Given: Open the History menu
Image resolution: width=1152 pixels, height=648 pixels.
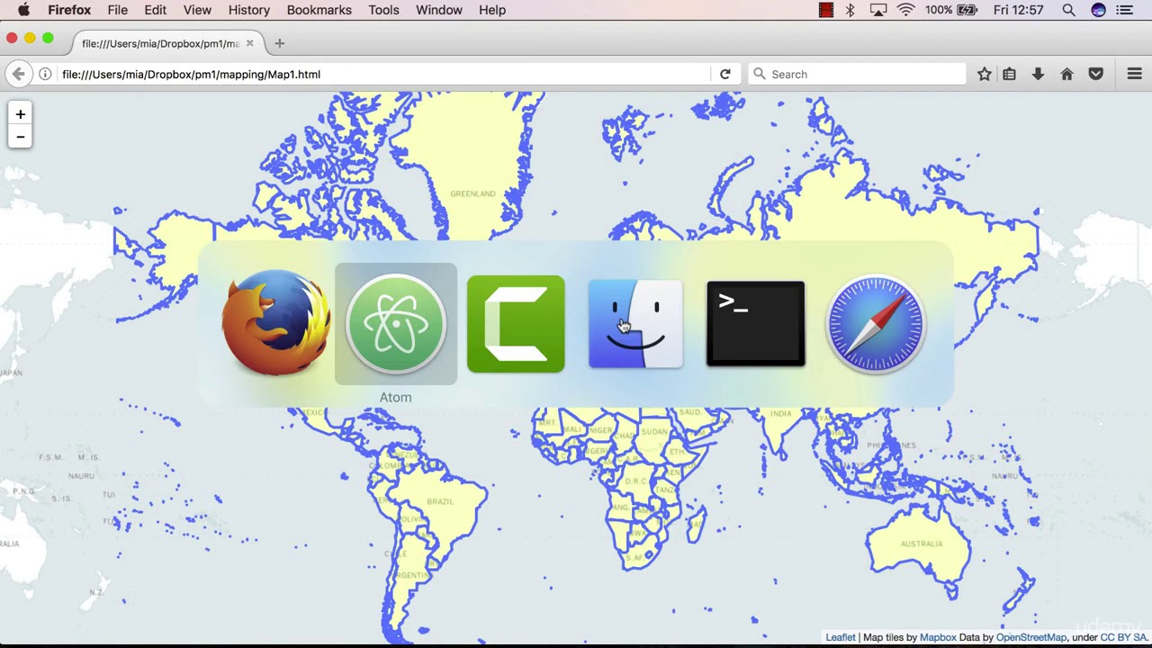Looking at the screenshot, I should (248, 10).
